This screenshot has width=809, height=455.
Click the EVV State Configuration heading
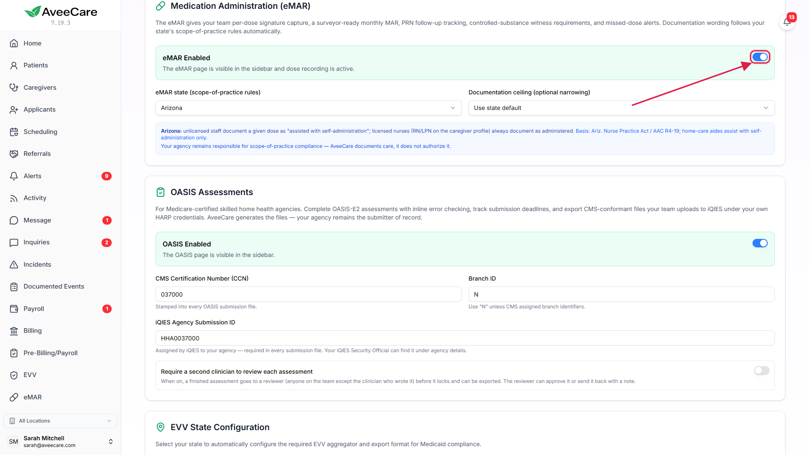(x=220, y=427)
